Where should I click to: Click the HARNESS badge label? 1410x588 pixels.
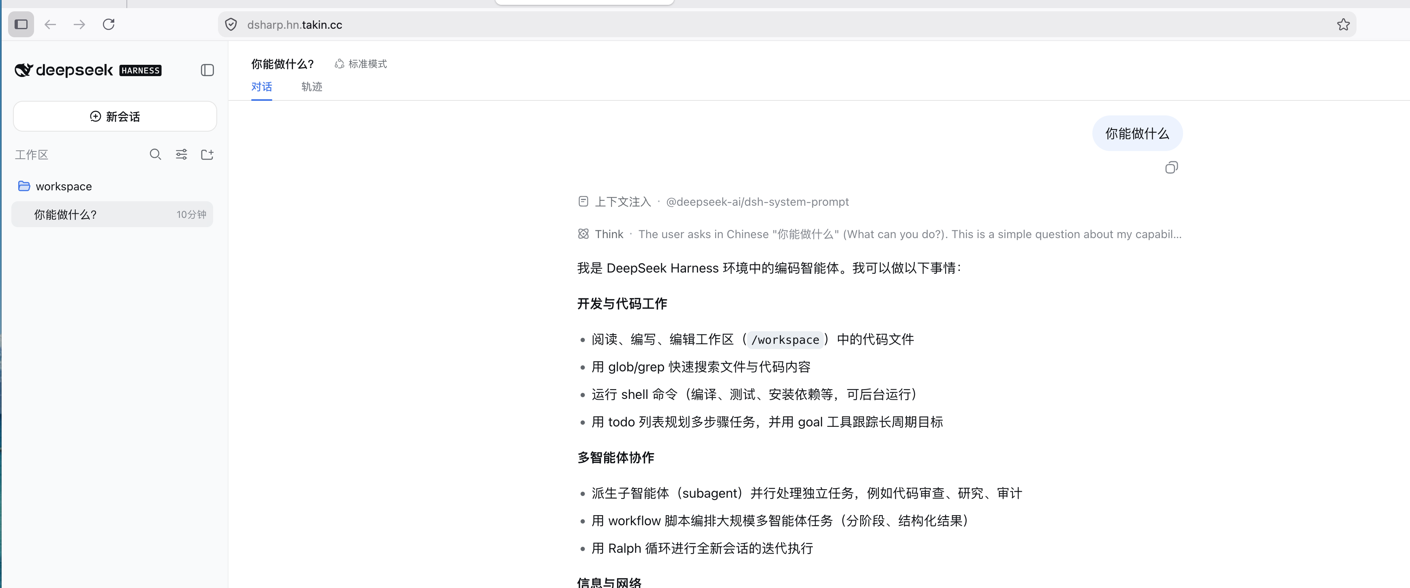click(x=140, y=70)
